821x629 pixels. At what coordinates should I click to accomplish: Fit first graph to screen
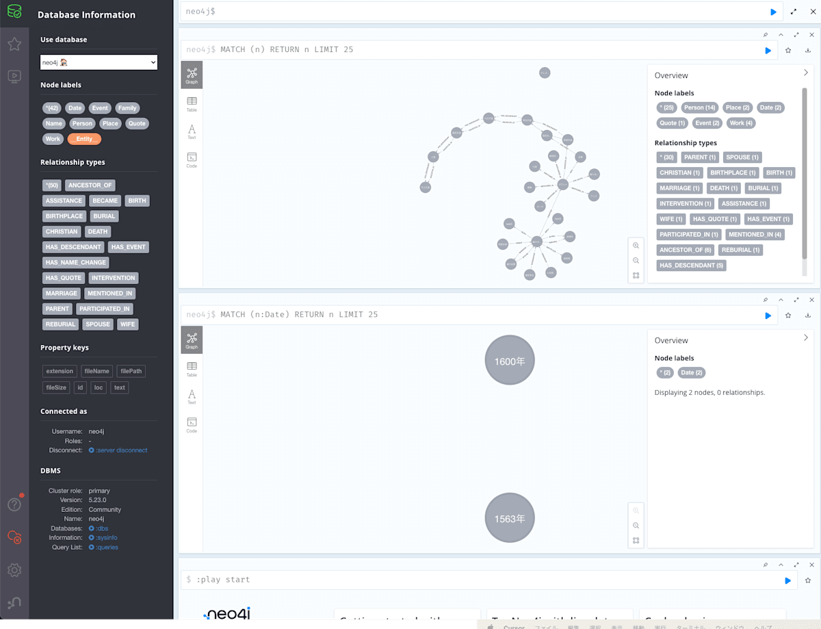pos(636,276)
